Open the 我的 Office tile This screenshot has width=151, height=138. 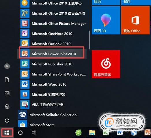[135, 20]
